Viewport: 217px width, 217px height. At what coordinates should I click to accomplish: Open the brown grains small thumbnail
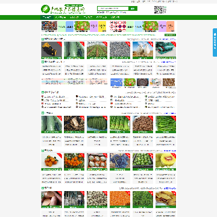169,82
